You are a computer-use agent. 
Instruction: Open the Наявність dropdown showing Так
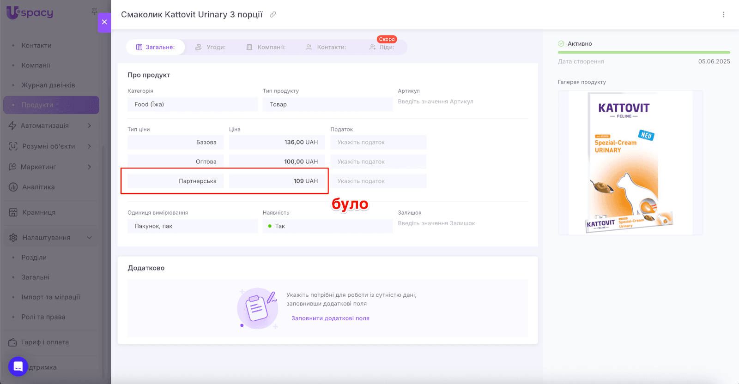pyautogui.click(x=328, y=226)
